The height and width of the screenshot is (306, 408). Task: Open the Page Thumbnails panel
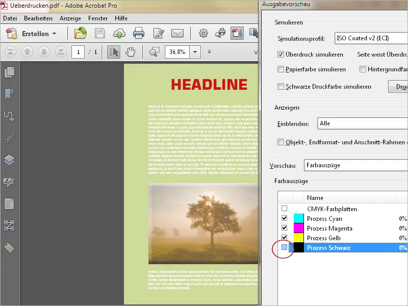click(x=9, y=72)
